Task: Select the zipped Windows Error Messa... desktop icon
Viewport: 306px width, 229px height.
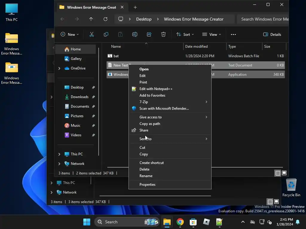Action: point(12,44)
